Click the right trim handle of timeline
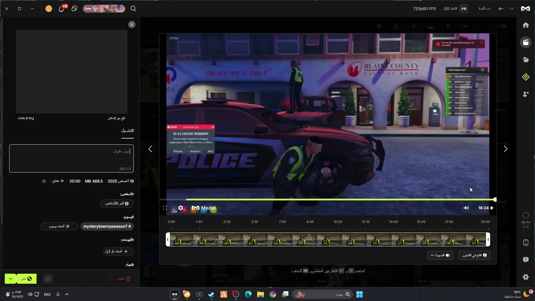535x301 pixels. pos(488,240)
